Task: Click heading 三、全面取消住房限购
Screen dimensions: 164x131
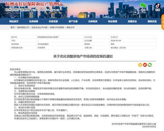Action: pyautogui.click(x=25, y=91)
